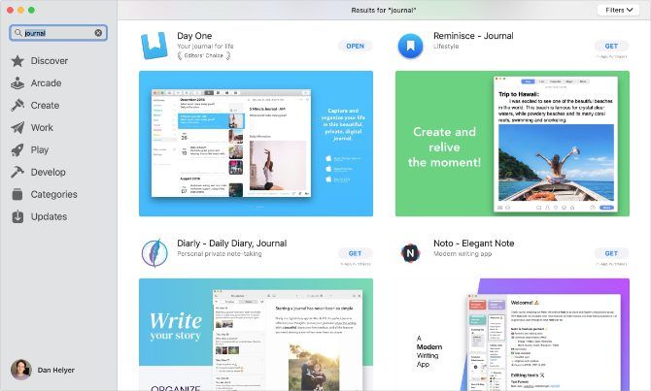Screen dimensions: 651x391
Task: Select Arcade in the sidebar
Action: pos(46,83)
